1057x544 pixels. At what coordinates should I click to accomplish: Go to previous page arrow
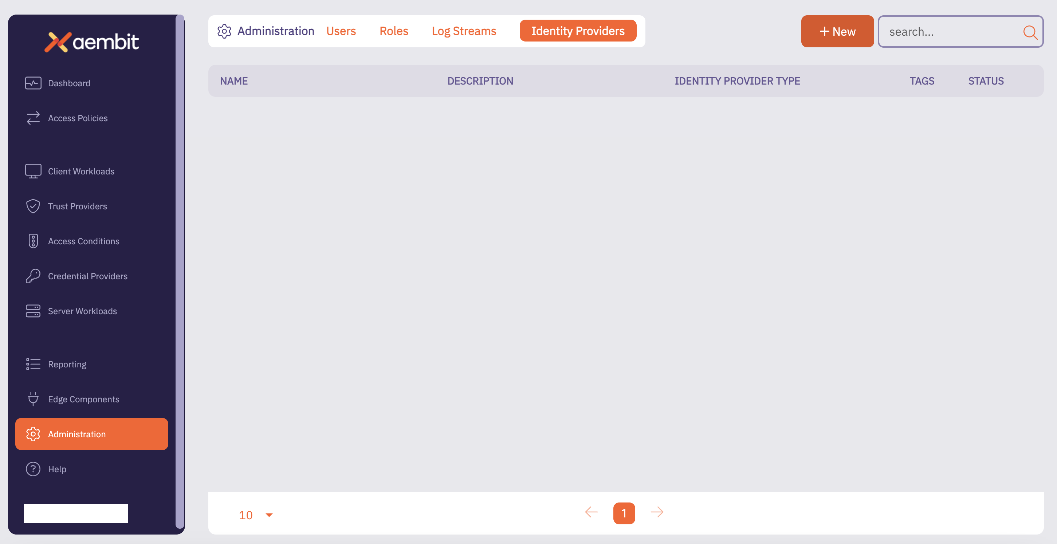point(591,512)
